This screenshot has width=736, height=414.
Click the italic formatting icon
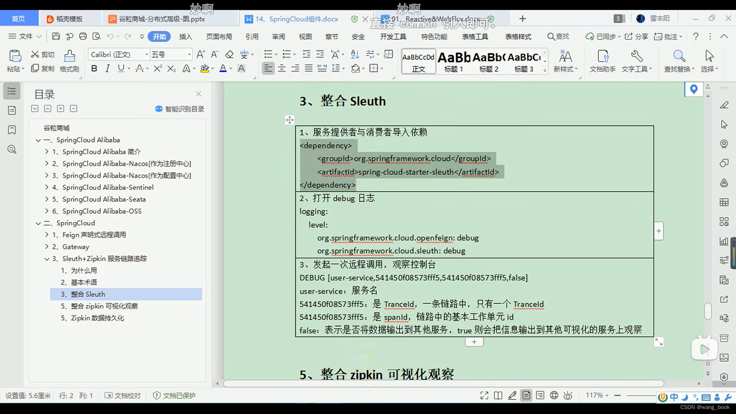[x=107, y=68]
